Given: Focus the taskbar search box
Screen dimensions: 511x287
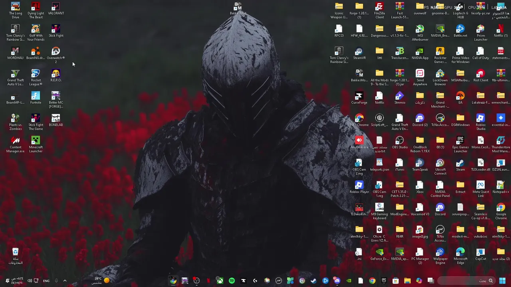Looking at the screenshot, I should [x=466, y=281].
